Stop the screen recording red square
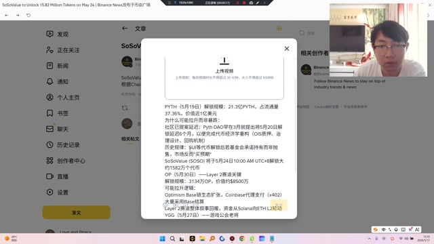Screen dimensions: 434x244 point(244,3)
